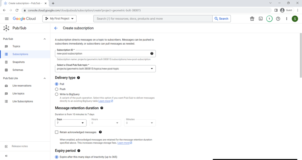The height and width of the screenshot is (160, 302).
Task: Show help for Message retention duration
Action: tap(102, 108)
